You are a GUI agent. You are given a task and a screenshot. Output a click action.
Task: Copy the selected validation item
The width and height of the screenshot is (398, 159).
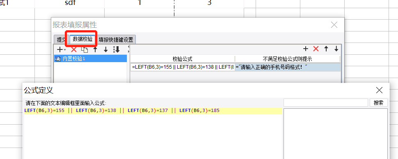[85, 49]
